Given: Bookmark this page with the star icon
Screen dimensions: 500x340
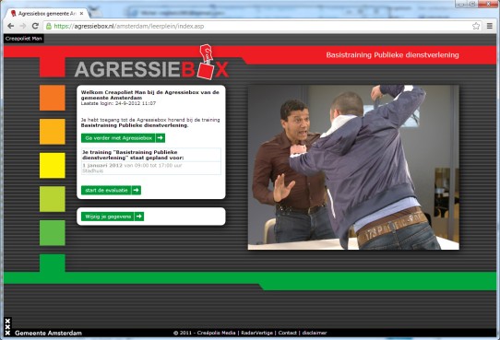Looking at the screenshot, I should pos(476,26).
